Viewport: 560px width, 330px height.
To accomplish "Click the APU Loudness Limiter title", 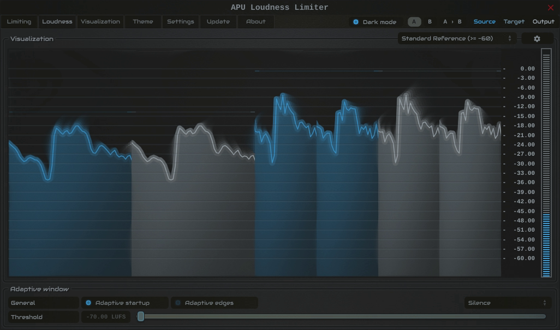I will 279,8.
